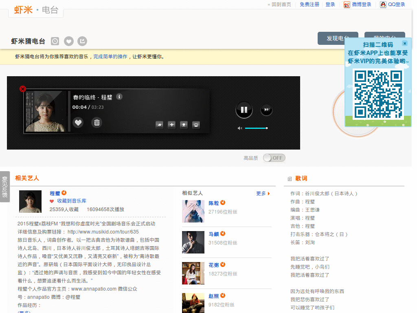This screenshot has height=313, width=417.
Task: Pause the currently playing song
Action: (244, 110)
